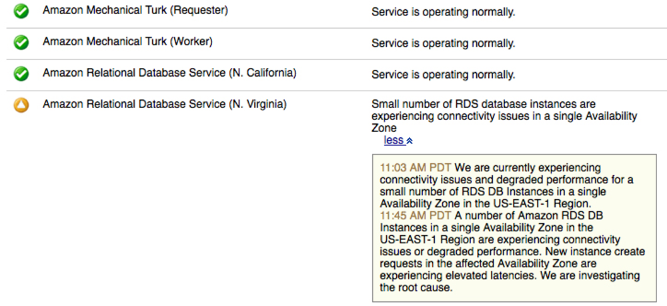Screen dimensions: 667x306
Task: Click the green status icon beside Mechanical Turk (Worker)
Action: 21,43
